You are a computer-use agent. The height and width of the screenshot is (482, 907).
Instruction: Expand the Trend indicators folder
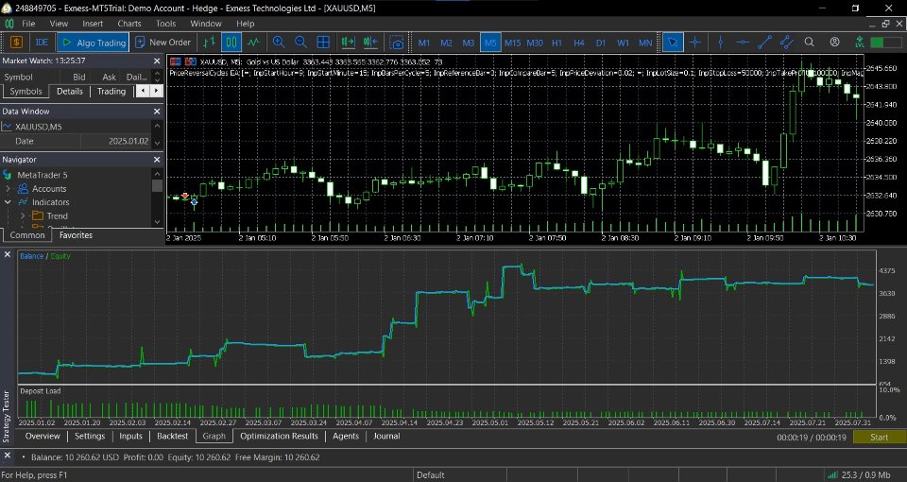pyautogui.click(x=23, y=216)
